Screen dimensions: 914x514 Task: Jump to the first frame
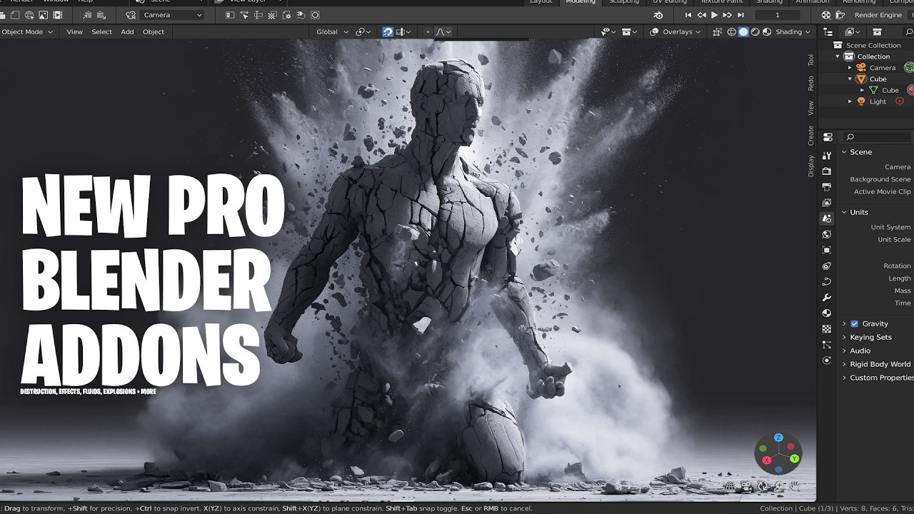pyautogui.click(x=688, y=15)
